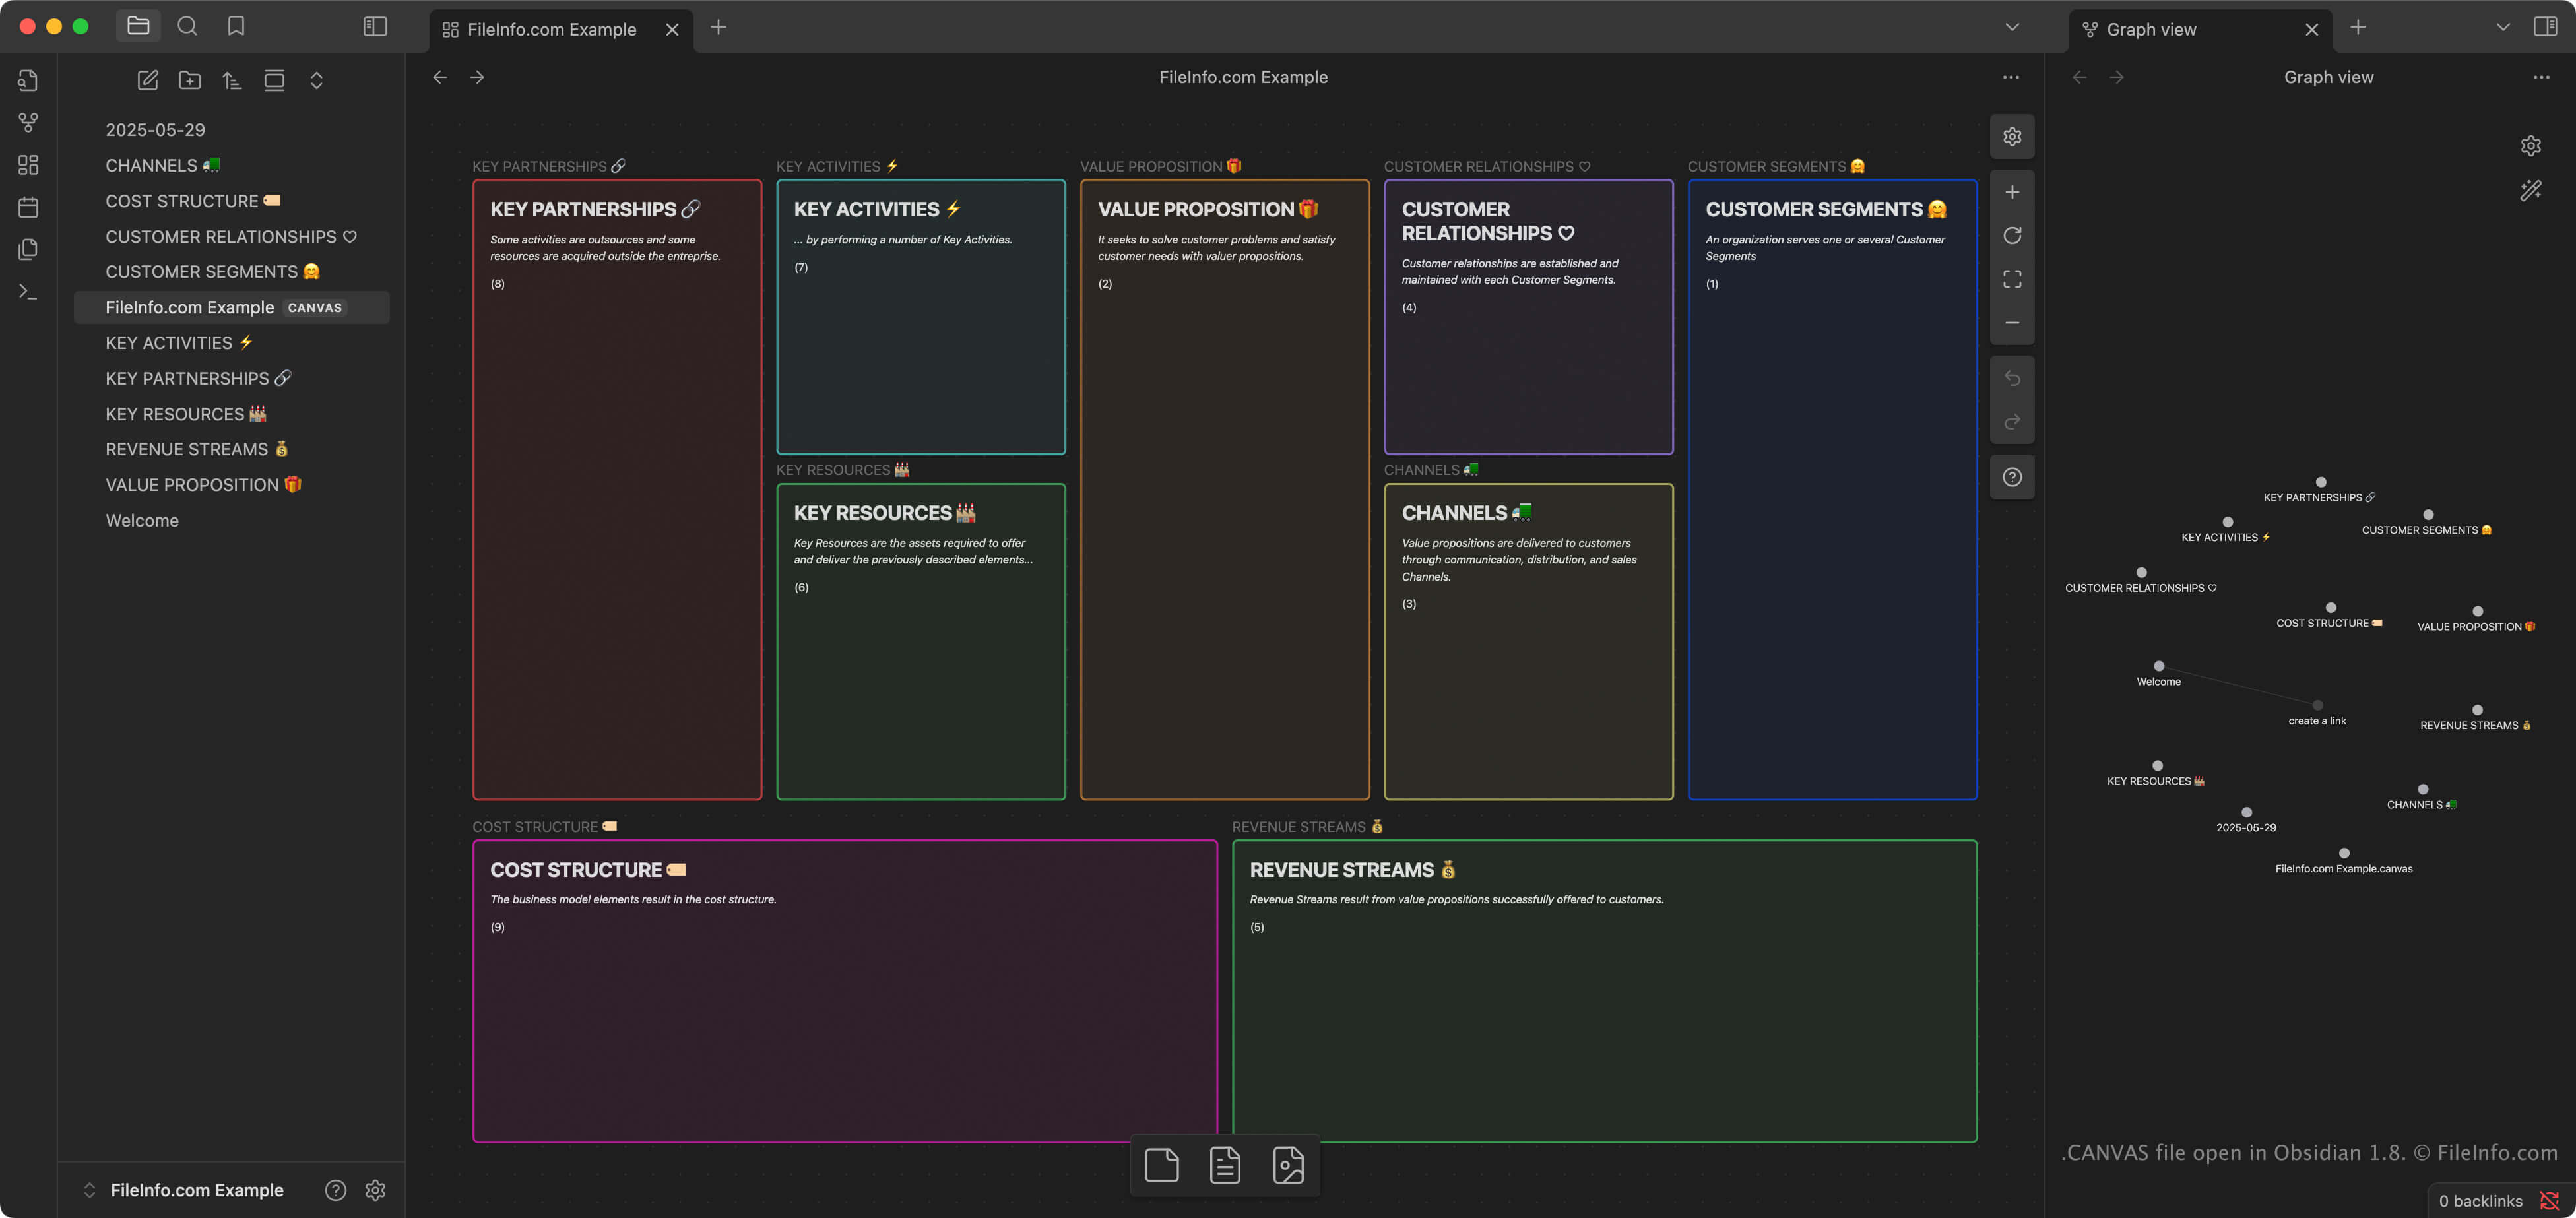The image size is (2576, 1218).
Task: Open Graph view more options menu
Action: [2541, 77]
